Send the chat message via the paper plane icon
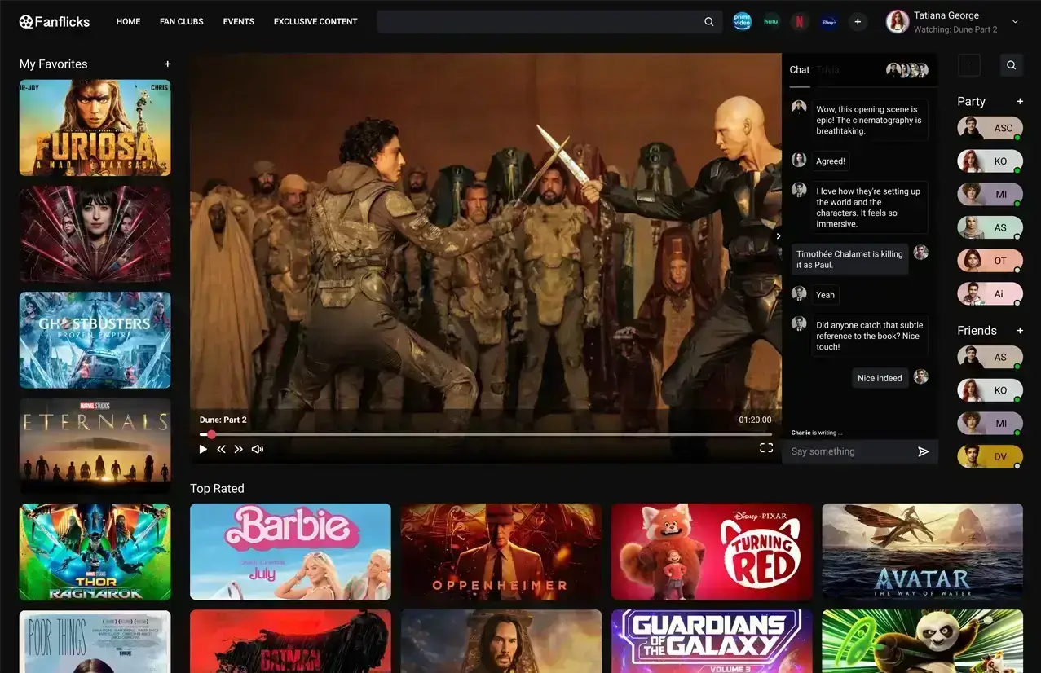This screenshot has height=673, width=1041. (x=924, y=451)
